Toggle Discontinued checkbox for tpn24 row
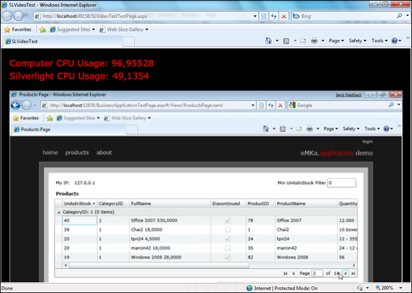412x293 pixels. point(228,239)
